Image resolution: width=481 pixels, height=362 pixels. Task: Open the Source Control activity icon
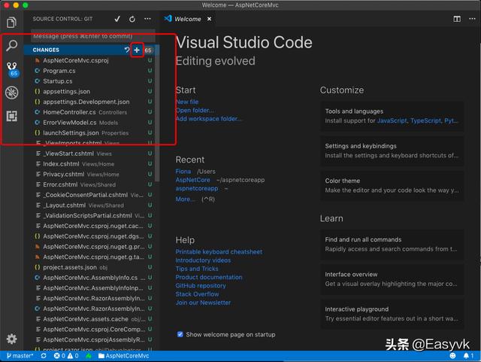(12, 68)
